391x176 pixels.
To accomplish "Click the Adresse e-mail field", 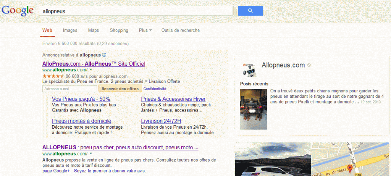I will click(x=69, y=89).
